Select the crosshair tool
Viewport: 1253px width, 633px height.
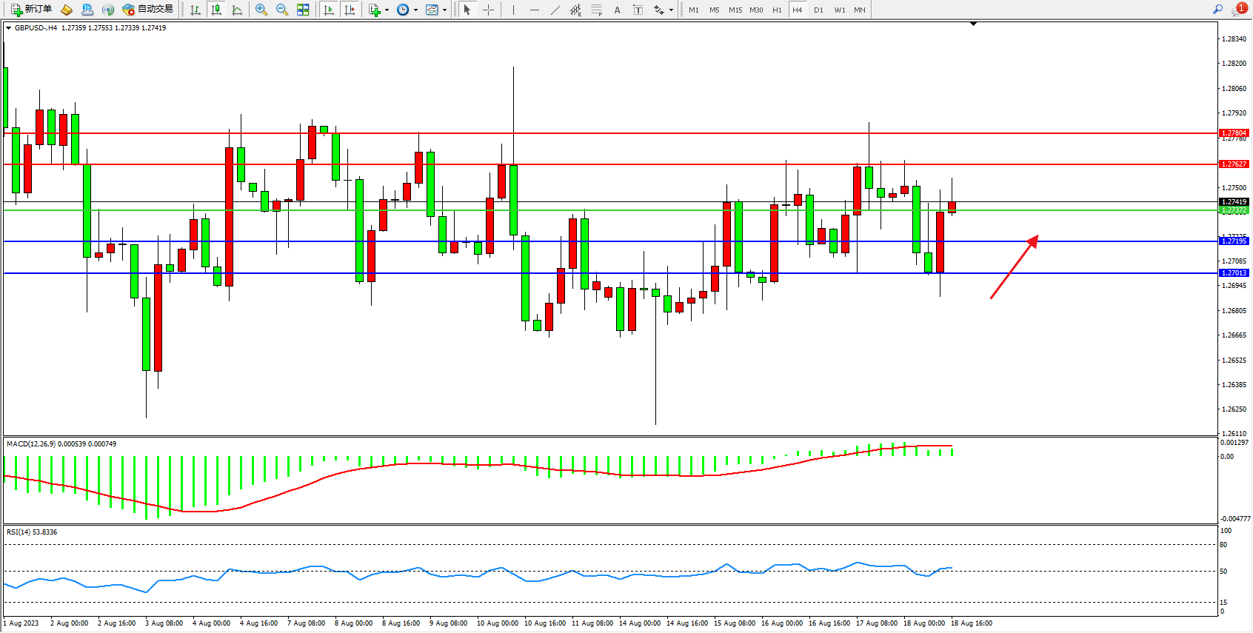click(489, 10)
